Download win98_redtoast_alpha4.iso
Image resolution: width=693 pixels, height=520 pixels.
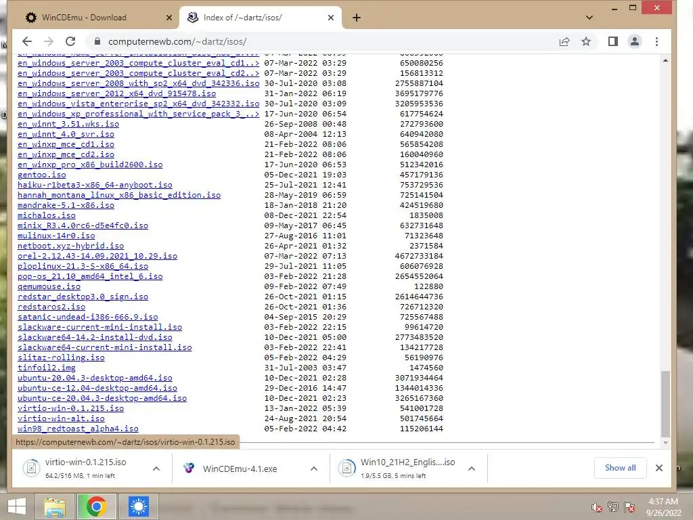[x=78, y=429]
